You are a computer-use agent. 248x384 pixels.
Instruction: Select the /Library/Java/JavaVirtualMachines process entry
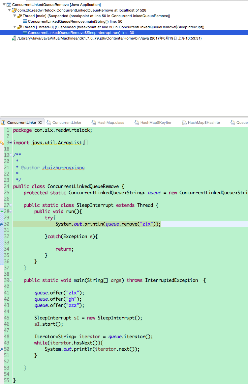point(109,39)
